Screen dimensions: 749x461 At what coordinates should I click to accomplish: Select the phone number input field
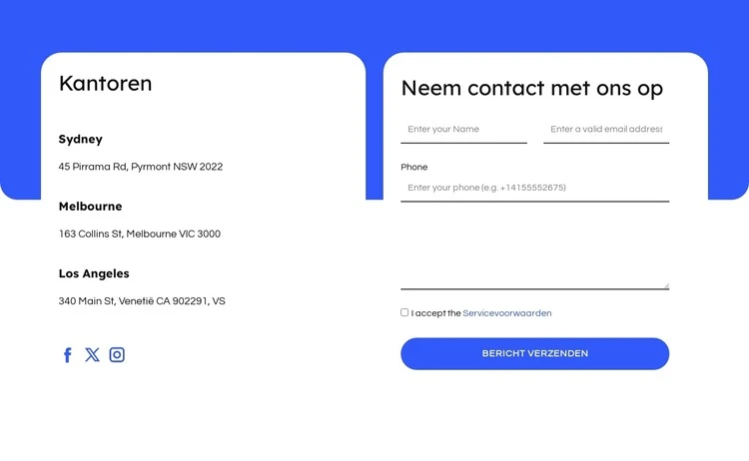(534, 188)
